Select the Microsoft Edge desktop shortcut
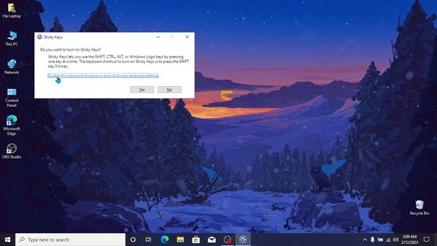 pos(12,125)
